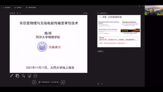Click the slide counter text showing 49 slides
This screenshot has height=92, width=163.
(x=48, y=82)
